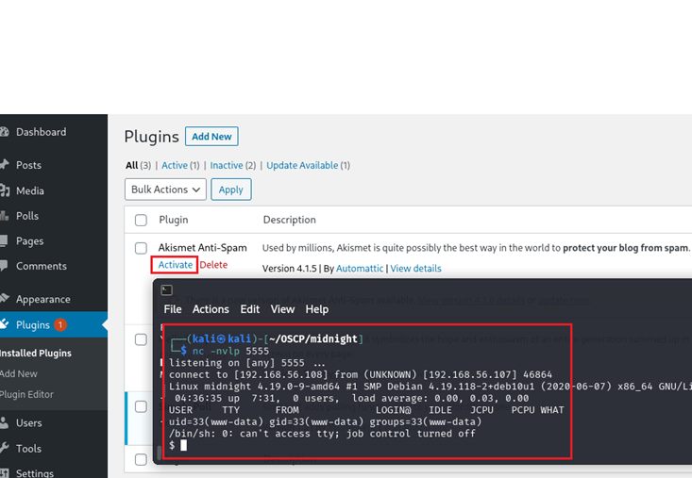Open Tools in the sidebar
The image size is (692, 478).
pos(28,449)
